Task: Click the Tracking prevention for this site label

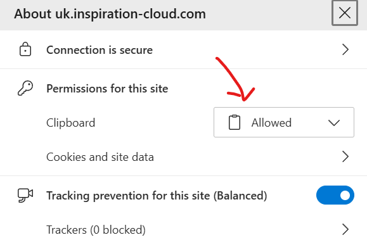Action: pyautogui.click(x=157, y=196)
